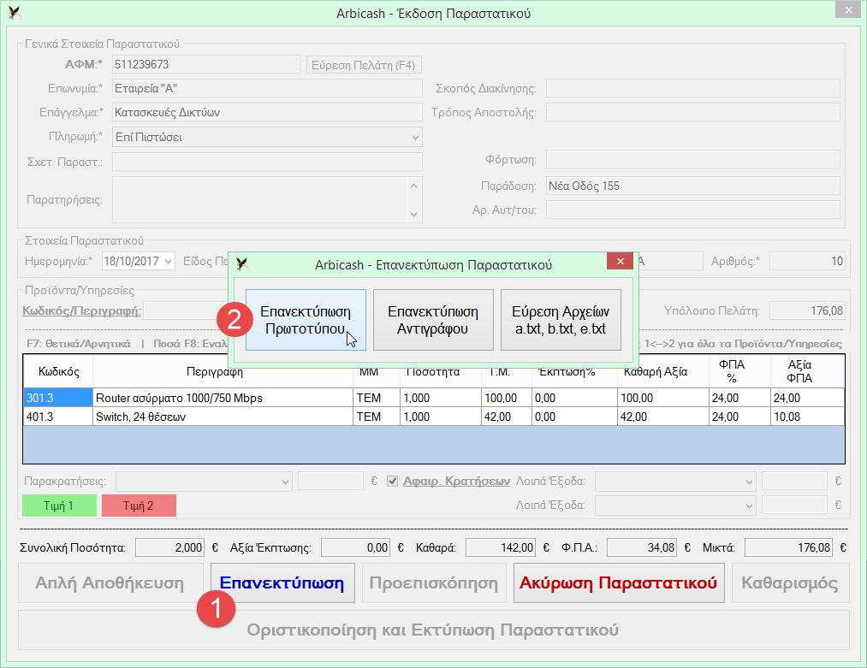Click the Υπόλοιπο Πελάτη field
The height and width of the screenshot is (668, 867).
(x=807, y=310)
